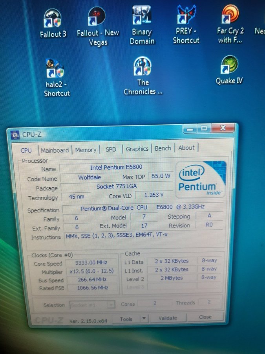The image size is (265, 354).
Task: Click the Intel Pentium inside logo
Action: coord(201,179)
